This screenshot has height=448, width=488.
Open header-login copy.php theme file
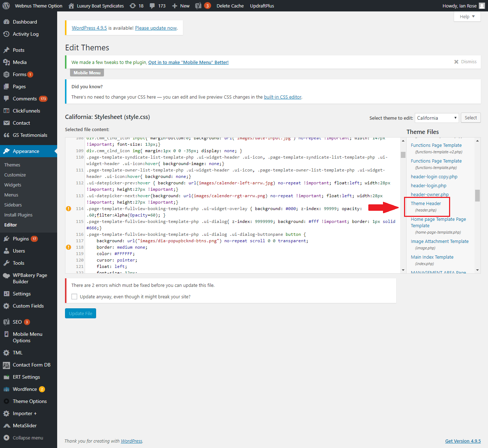tap(434, 177)
